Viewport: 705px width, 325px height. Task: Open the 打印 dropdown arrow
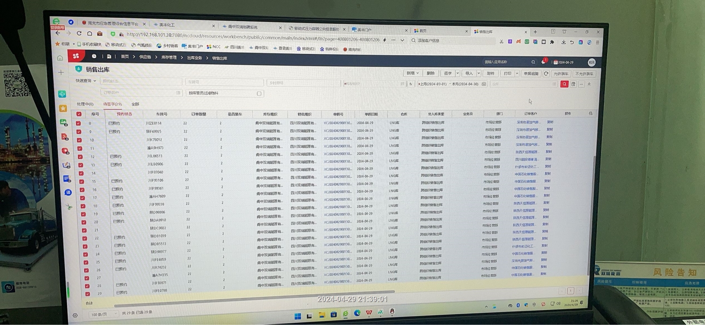click(x=517, y=74)
